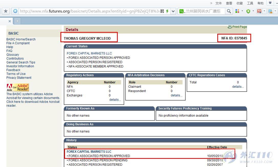
Task: Click the download Adobe Acrobat reader text link
Action: coord(33,104)
